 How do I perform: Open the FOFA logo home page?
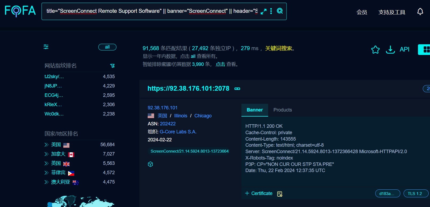pos(20,11)
